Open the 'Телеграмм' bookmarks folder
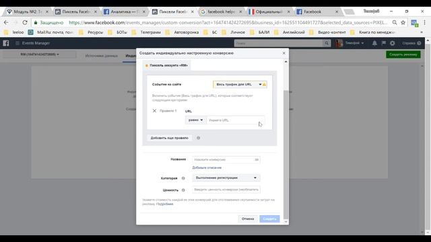The image size is (431, 242). (147, 32)
